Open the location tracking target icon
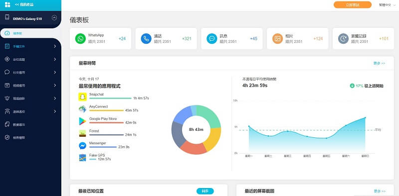Viewport: 399px width, 196px height. [7, 59]
